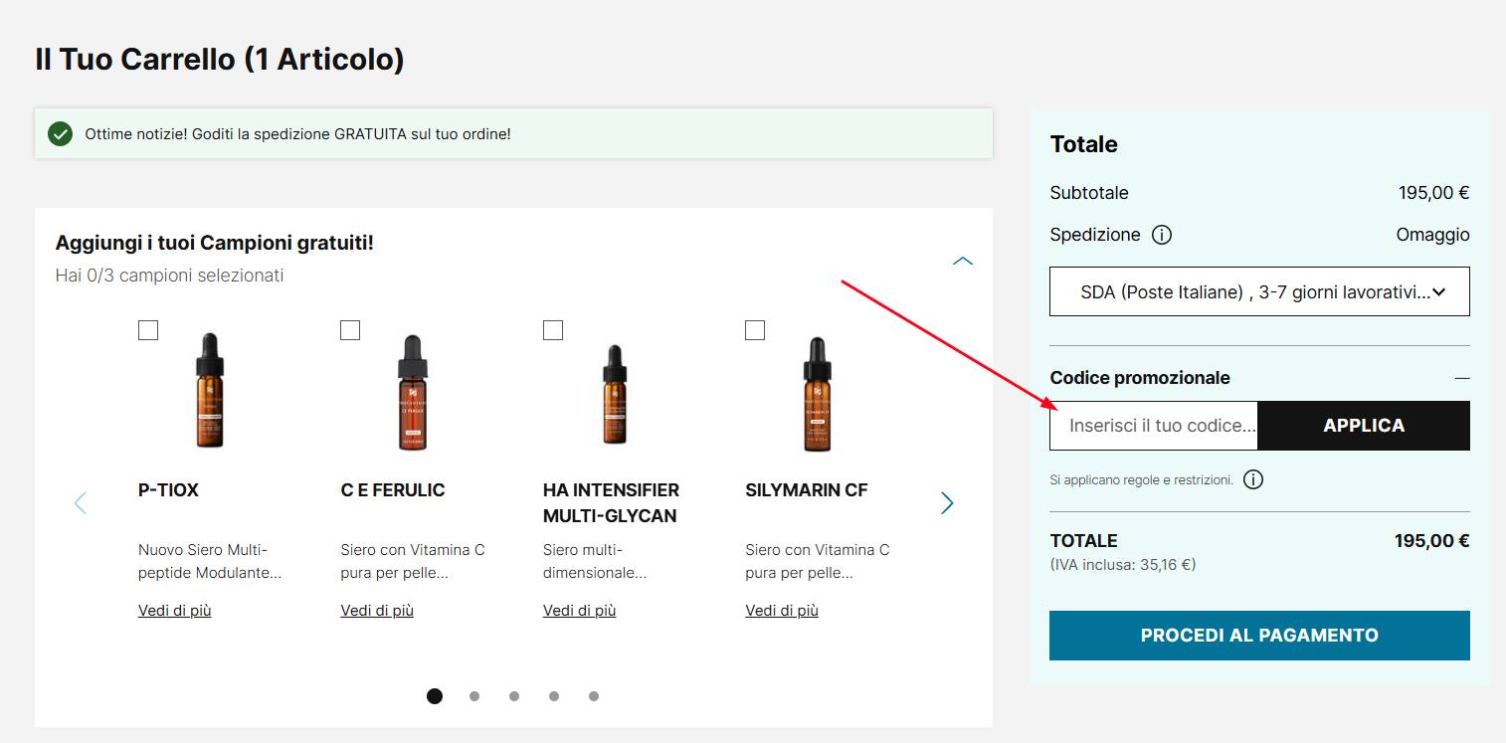Jump to third carousel pagination dot

tap(514, 696)
